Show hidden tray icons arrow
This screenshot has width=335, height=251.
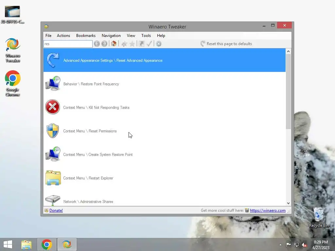[280, 245]
